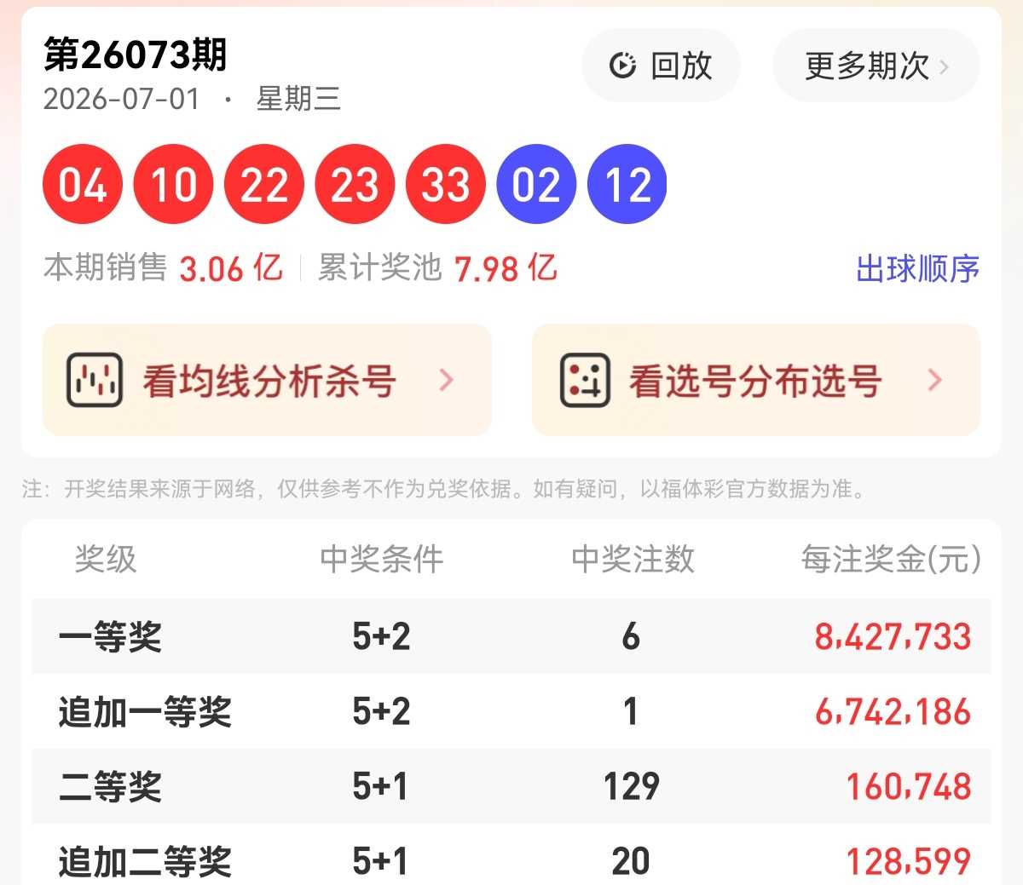Tap the bar chart icon in 看均线分析杀号
Image resolution: width=1023 pixels, height=885 pixels.
(x=95, y=380)
